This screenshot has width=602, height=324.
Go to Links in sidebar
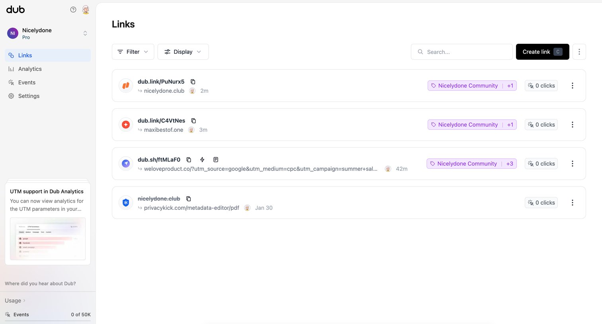[48, 55]
